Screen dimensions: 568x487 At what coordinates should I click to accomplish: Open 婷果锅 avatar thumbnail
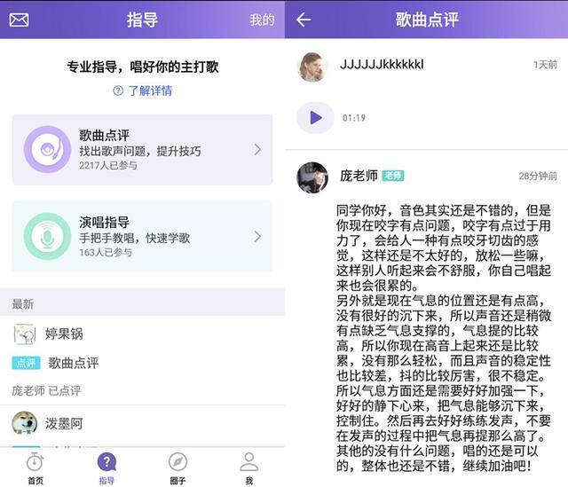(x=25, y=334)
